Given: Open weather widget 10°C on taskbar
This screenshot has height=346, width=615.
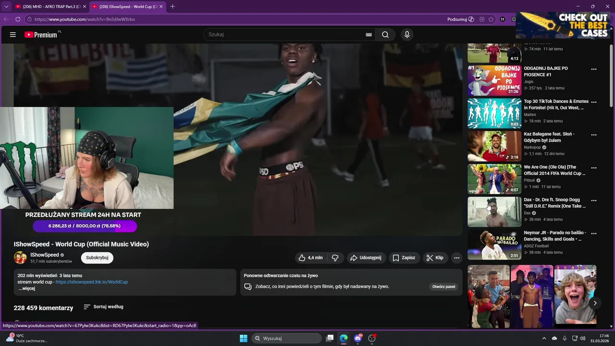Looking at the screenshot, I should pos(26,338).
